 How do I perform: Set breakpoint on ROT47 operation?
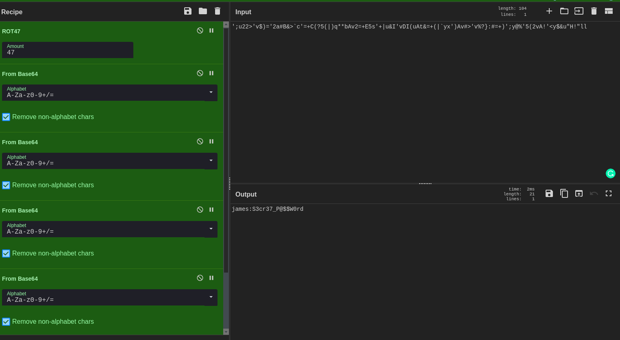pos(211,30)
